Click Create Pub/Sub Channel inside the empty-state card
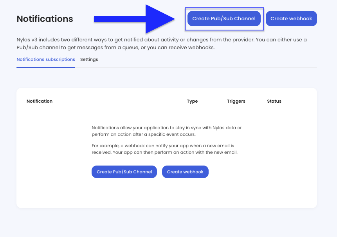This screenshot has width=337, height=237. click(124, 172)
